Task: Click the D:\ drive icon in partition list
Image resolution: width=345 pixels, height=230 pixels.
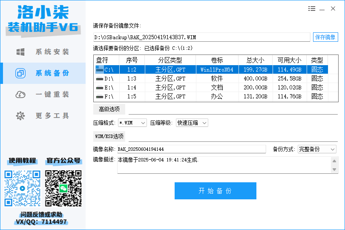Action: pos(100,78)
